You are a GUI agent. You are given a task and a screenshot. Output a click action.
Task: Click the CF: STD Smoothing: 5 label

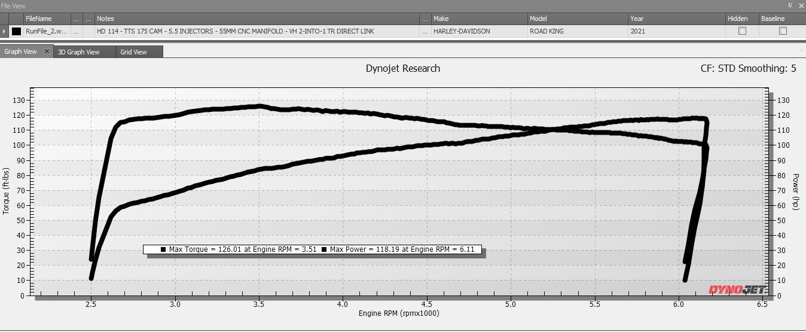[748, 69]
